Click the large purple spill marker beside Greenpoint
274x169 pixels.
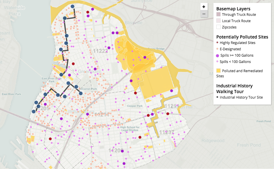[95, 69]
